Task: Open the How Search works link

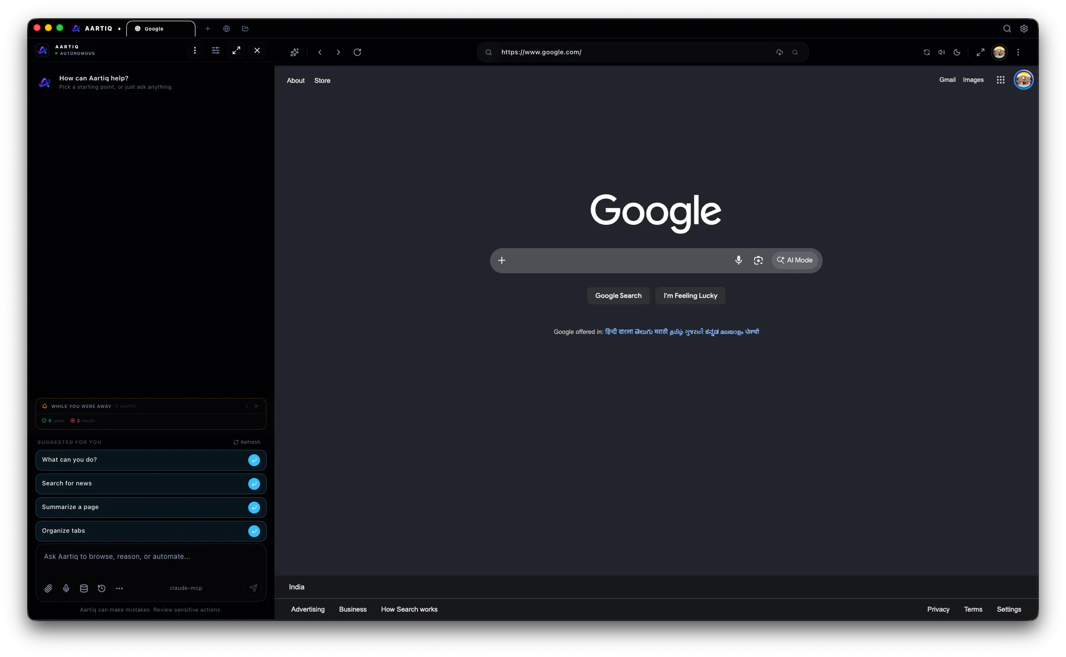Action: 409,610
